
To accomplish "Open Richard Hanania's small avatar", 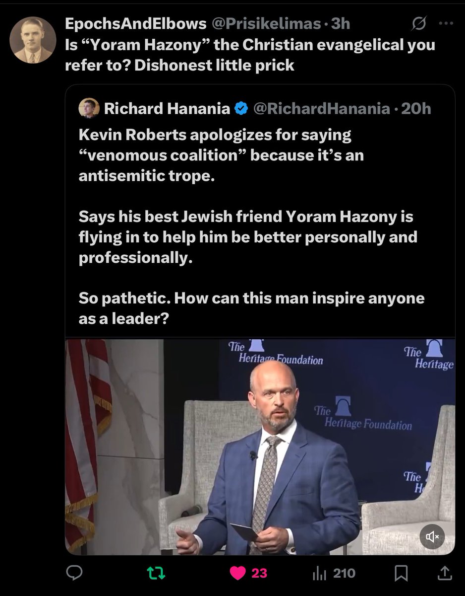I will [x=89, y=109].
